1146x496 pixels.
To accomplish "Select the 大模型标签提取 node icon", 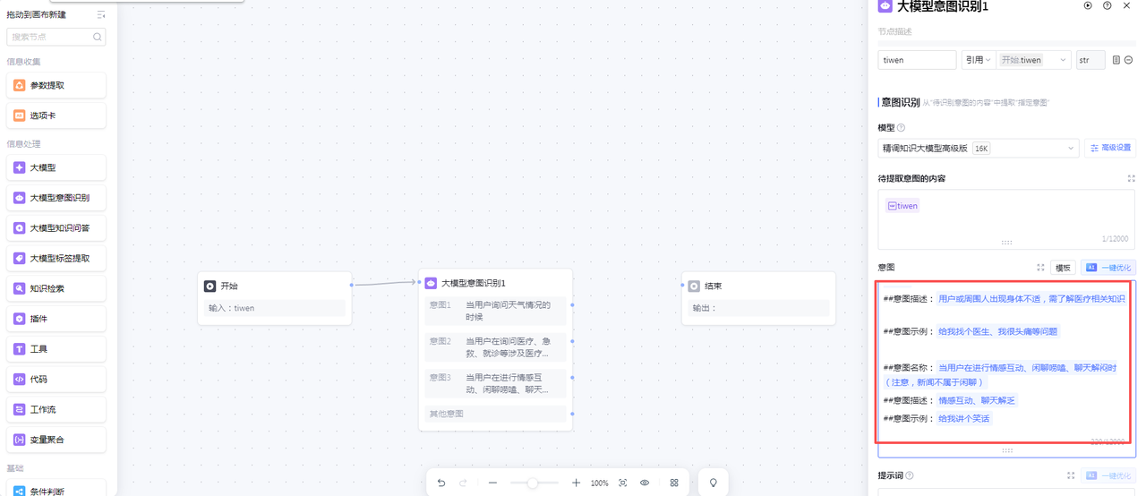I will click(20, 259).
